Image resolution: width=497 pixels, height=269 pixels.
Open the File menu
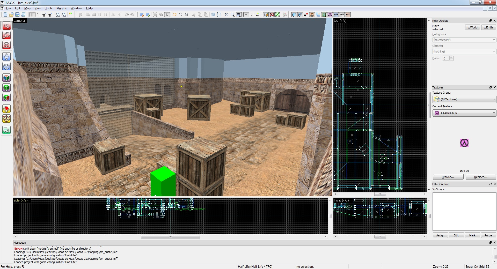tap(9, 8)
